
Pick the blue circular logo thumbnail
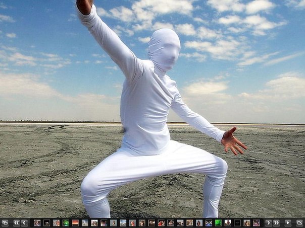tap(209, 222)
